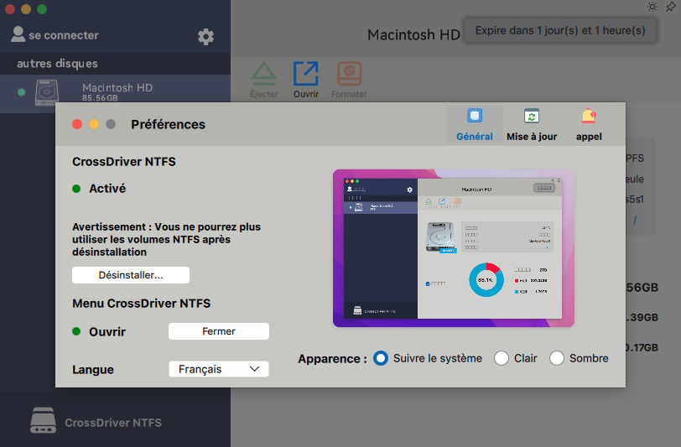Close the Préférences window with red button
Image resolution: width=681 pixels, height=447 pixels.
click(x=77, y=124)
